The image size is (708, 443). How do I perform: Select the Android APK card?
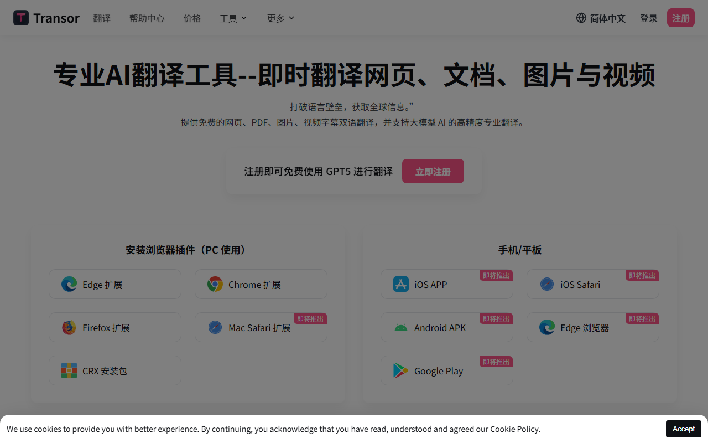tap(447, 327)
